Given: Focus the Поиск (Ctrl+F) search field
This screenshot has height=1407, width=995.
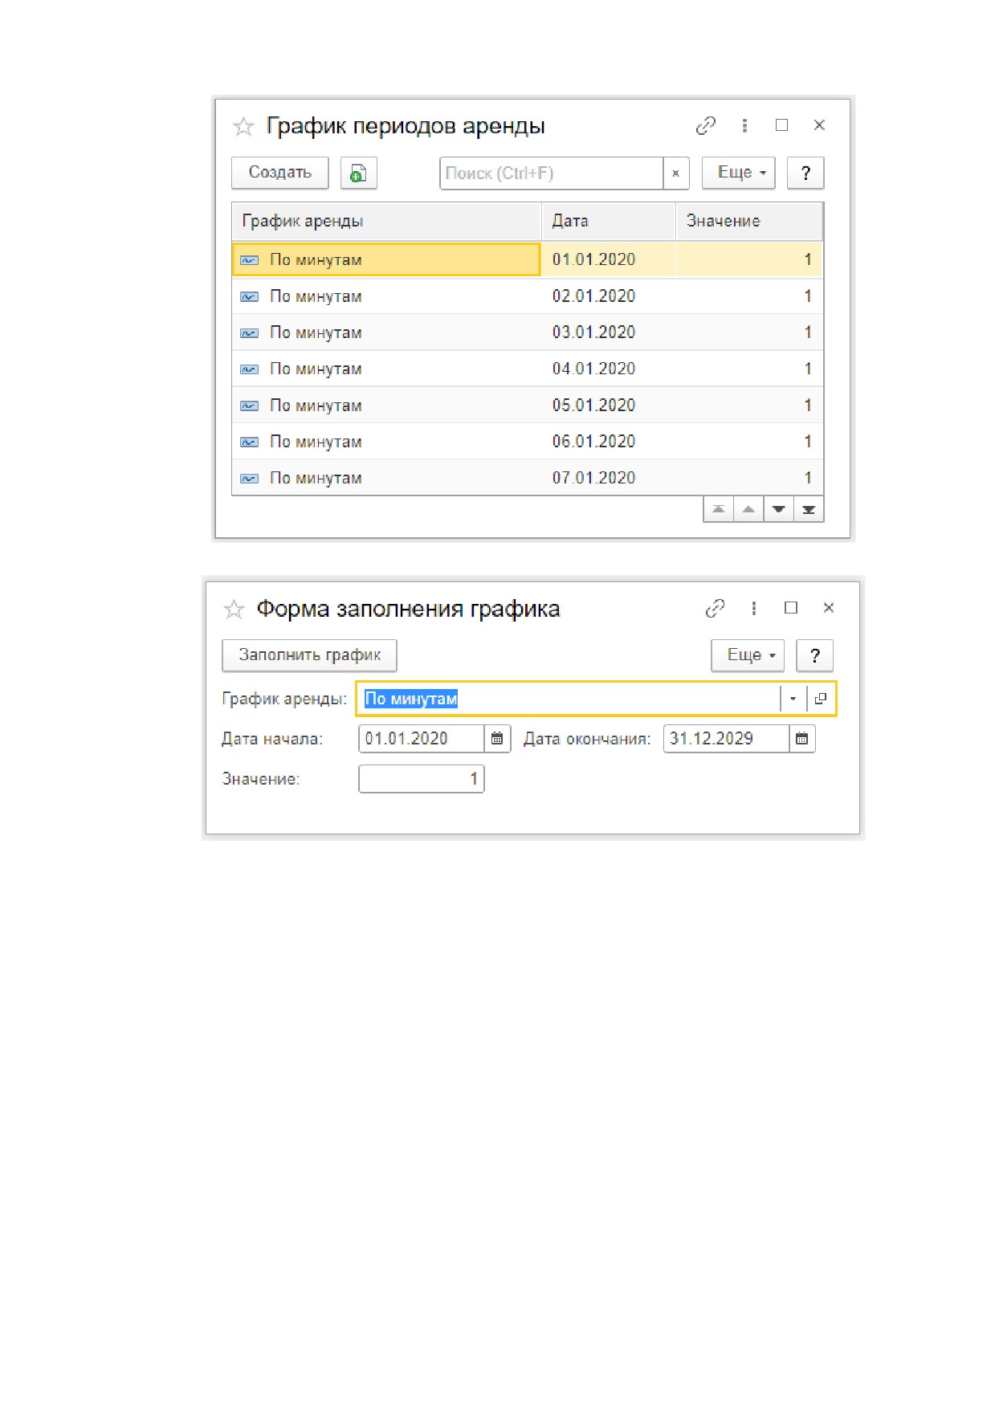Looking at the screenshot, I should point(552,173).
